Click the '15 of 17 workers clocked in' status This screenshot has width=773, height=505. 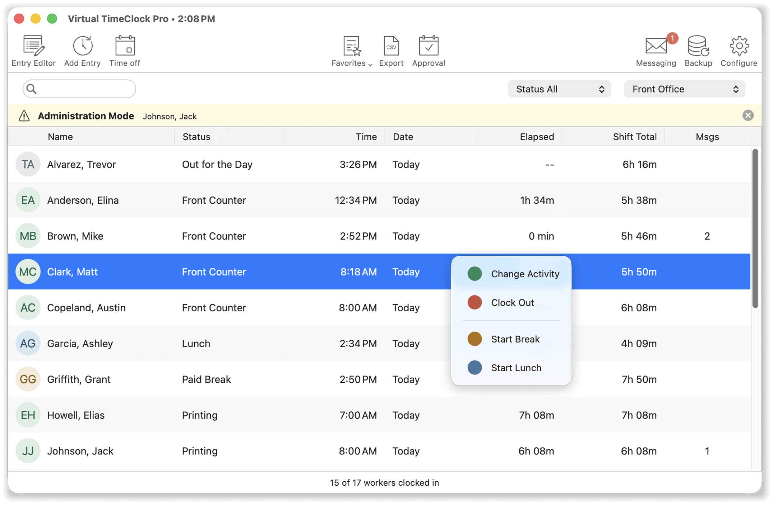384,483
